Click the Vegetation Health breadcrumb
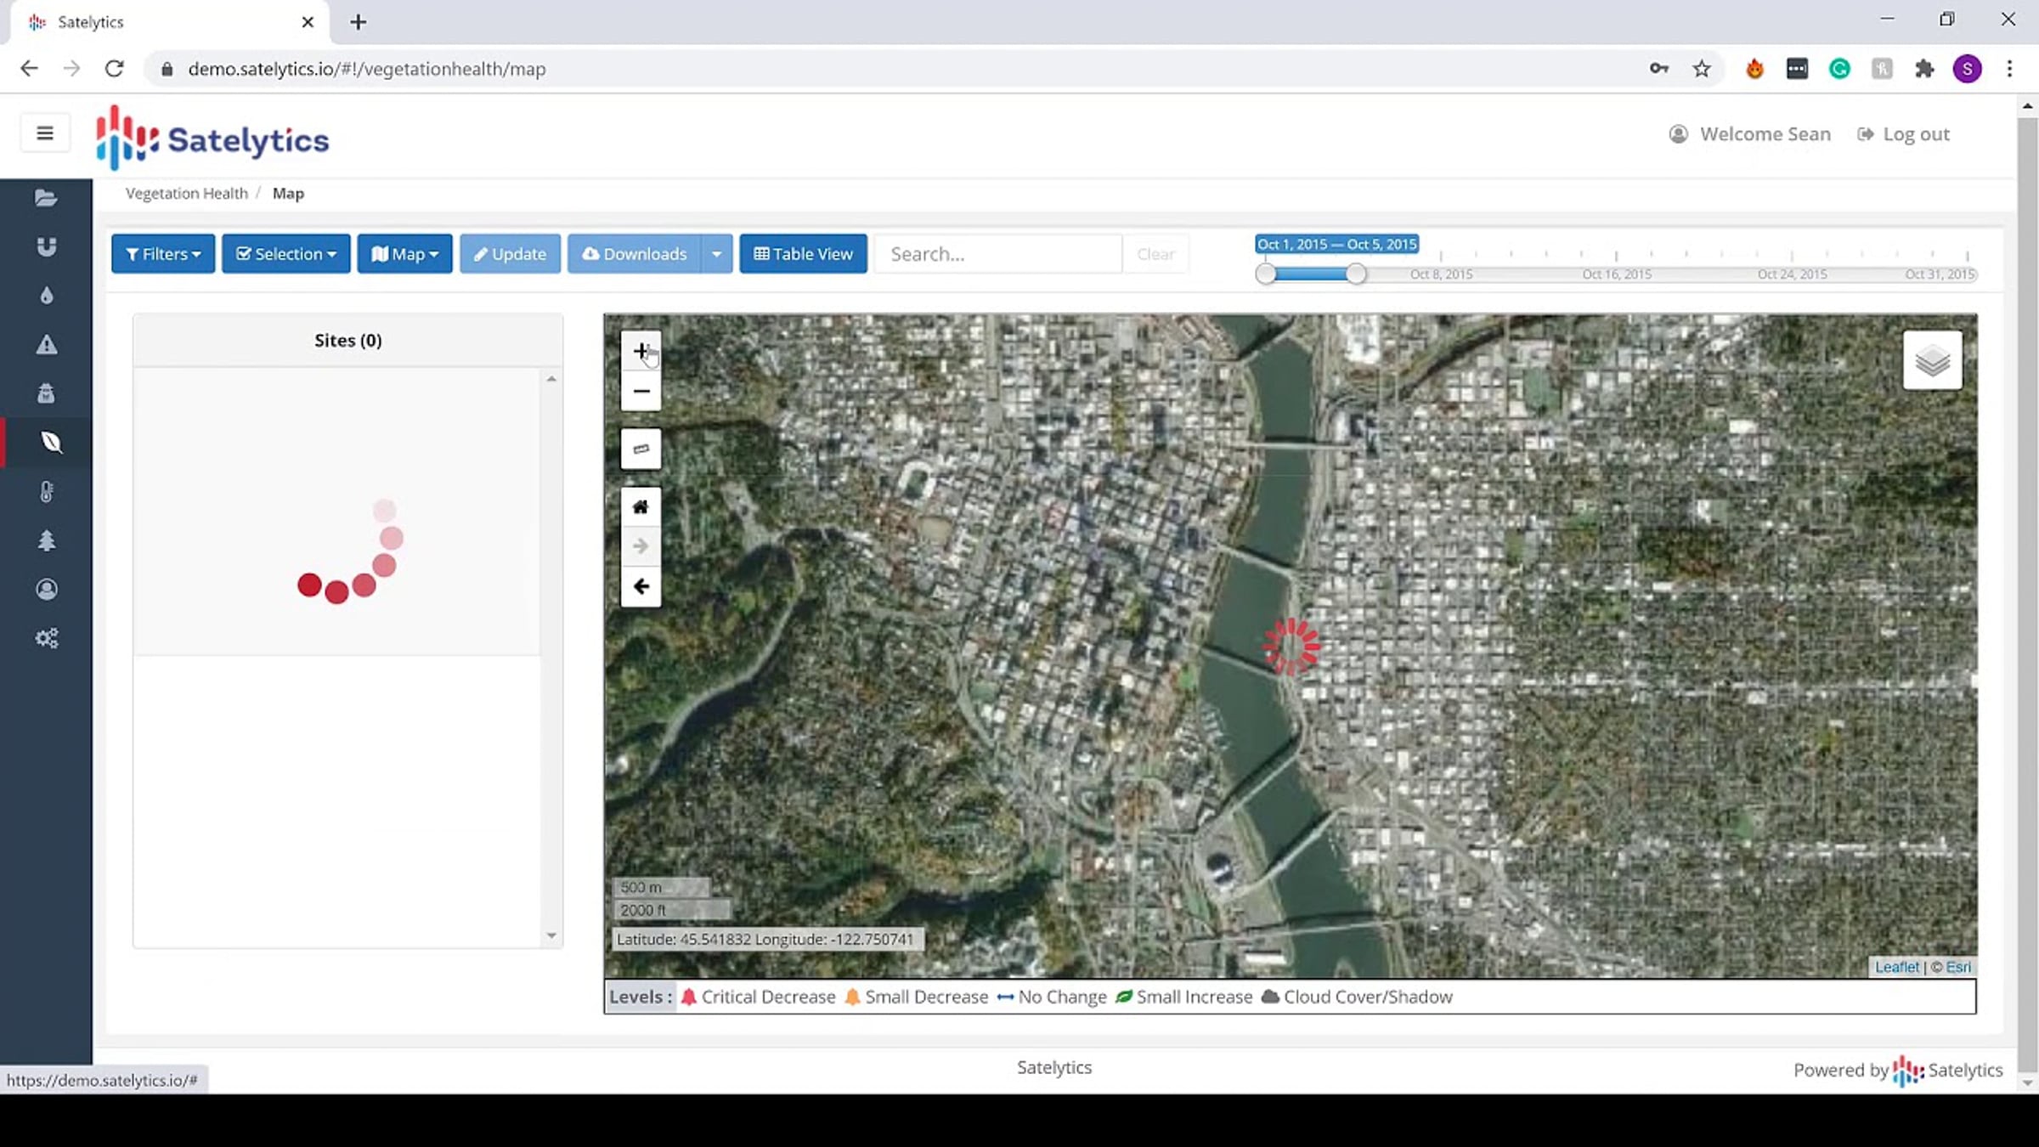This screenshot has height=1147, width=2039. pos(187,194)
